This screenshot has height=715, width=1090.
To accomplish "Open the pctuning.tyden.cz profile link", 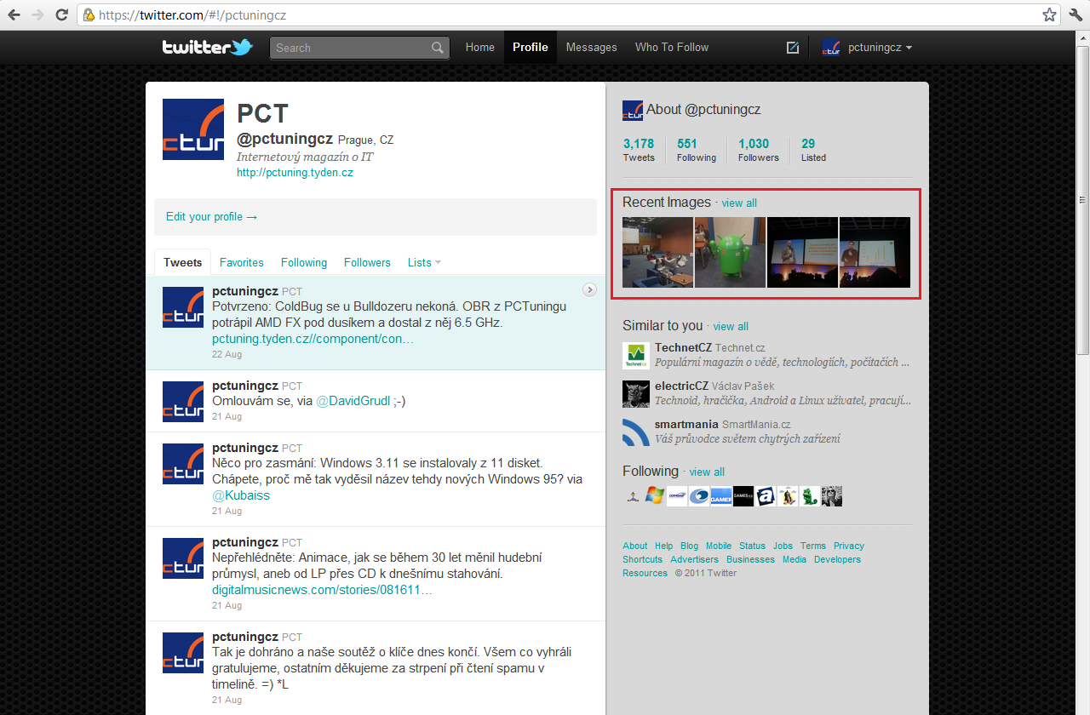I will click(x=295, y=172).
